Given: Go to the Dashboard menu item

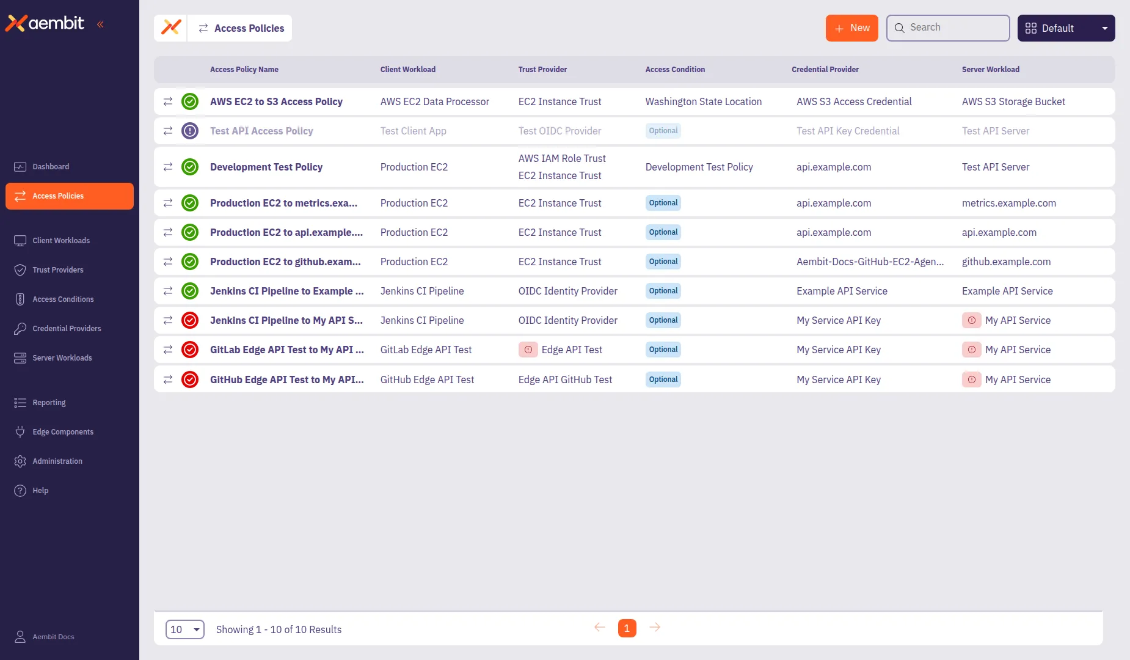Looking at the screenshot, I should pos(20,166).
